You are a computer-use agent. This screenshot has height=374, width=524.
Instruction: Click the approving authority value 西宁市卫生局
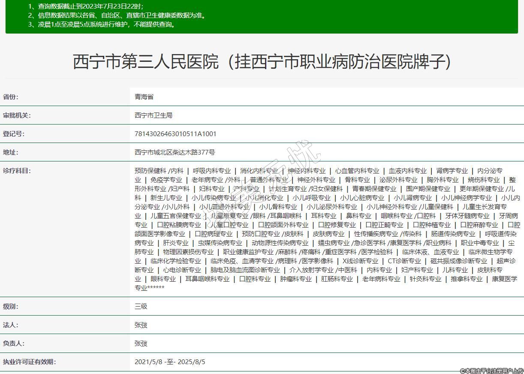click(154, 116)
